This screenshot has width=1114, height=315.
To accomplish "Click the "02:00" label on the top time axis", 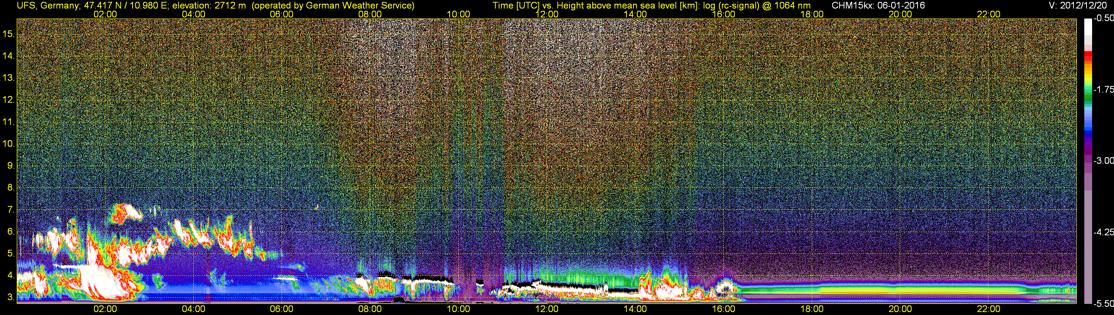I will click(105, 14).
